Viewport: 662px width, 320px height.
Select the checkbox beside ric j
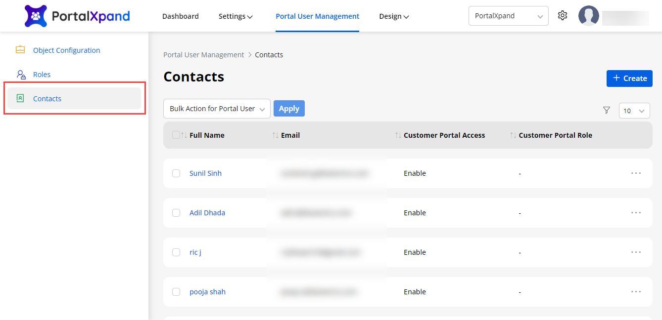[176, 252]
